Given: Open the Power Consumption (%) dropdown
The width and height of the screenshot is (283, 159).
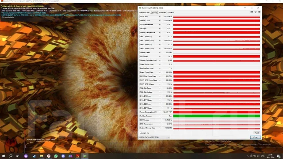Looking at the screenshot, I should click(160, 112).
